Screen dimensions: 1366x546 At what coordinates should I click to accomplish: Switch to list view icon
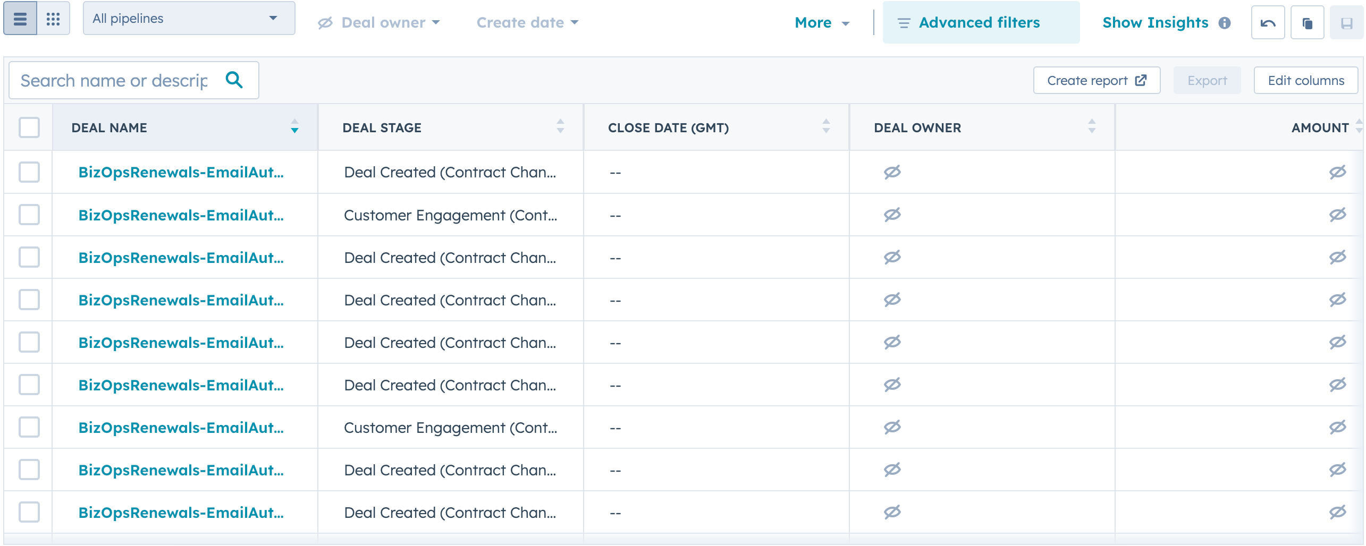(20, 19)
